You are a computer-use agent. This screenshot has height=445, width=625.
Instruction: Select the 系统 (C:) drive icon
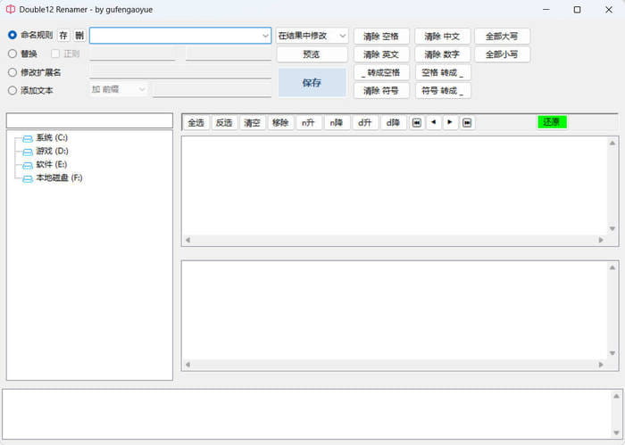[28, 138]
